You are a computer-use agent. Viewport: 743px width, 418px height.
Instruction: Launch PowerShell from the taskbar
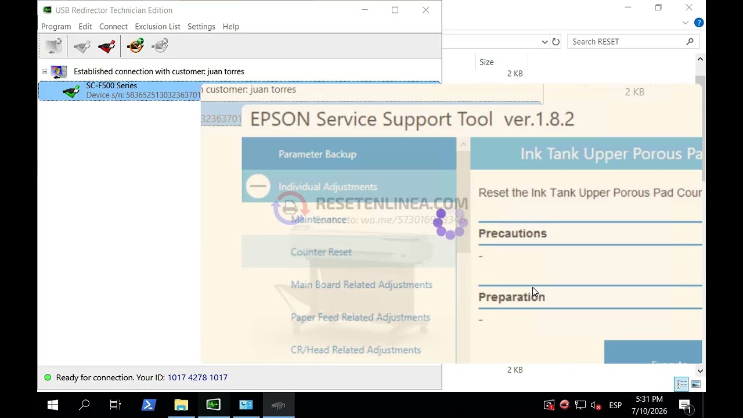[149, 405]
